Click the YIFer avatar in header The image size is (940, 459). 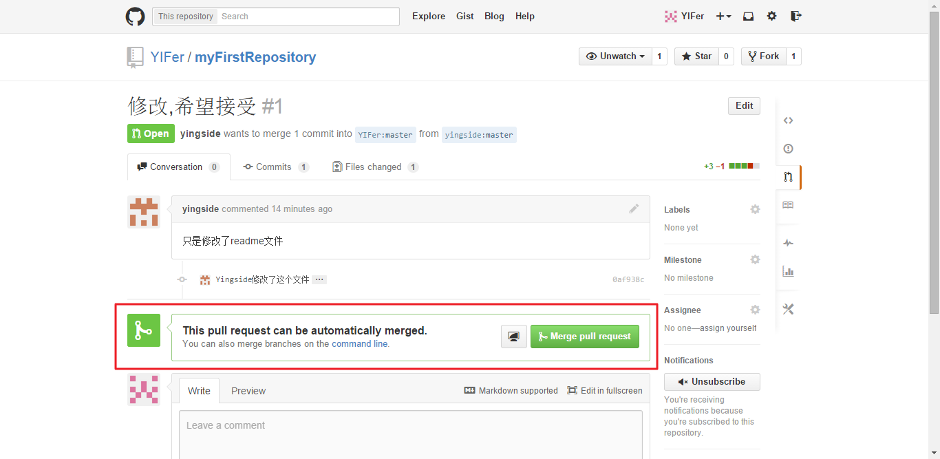click(670, 17)
